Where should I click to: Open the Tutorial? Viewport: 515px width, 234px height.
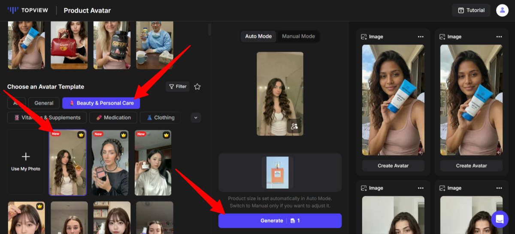point(471,10)
